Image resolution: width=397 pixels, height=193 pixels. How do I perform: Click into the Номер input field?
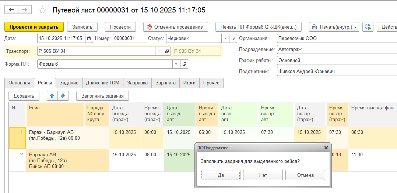click(129, 39)
